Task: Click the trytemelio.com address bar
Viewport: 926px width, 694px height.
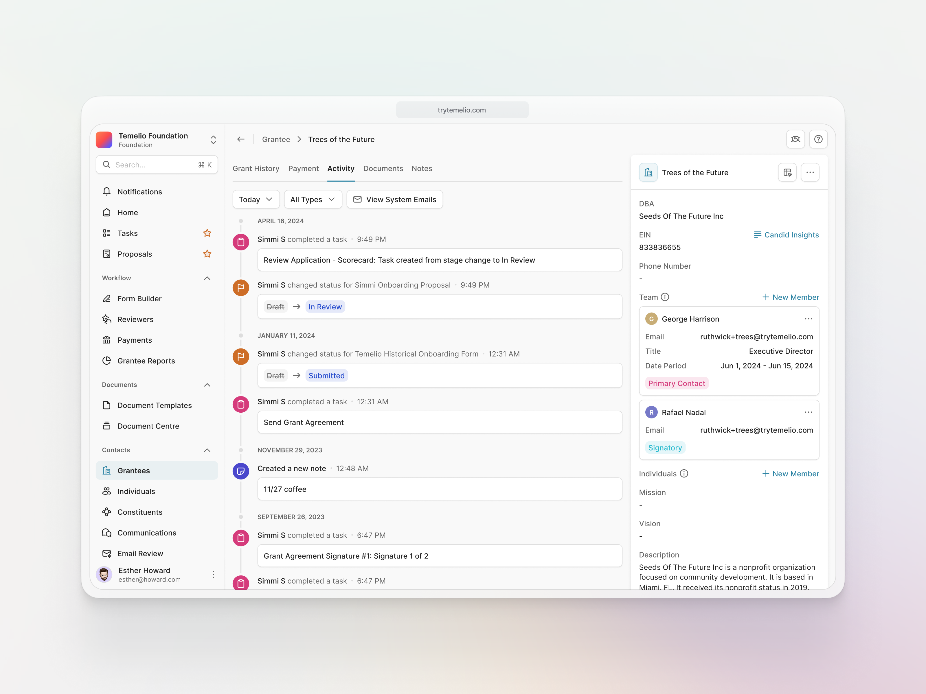Action: [462, 110]
